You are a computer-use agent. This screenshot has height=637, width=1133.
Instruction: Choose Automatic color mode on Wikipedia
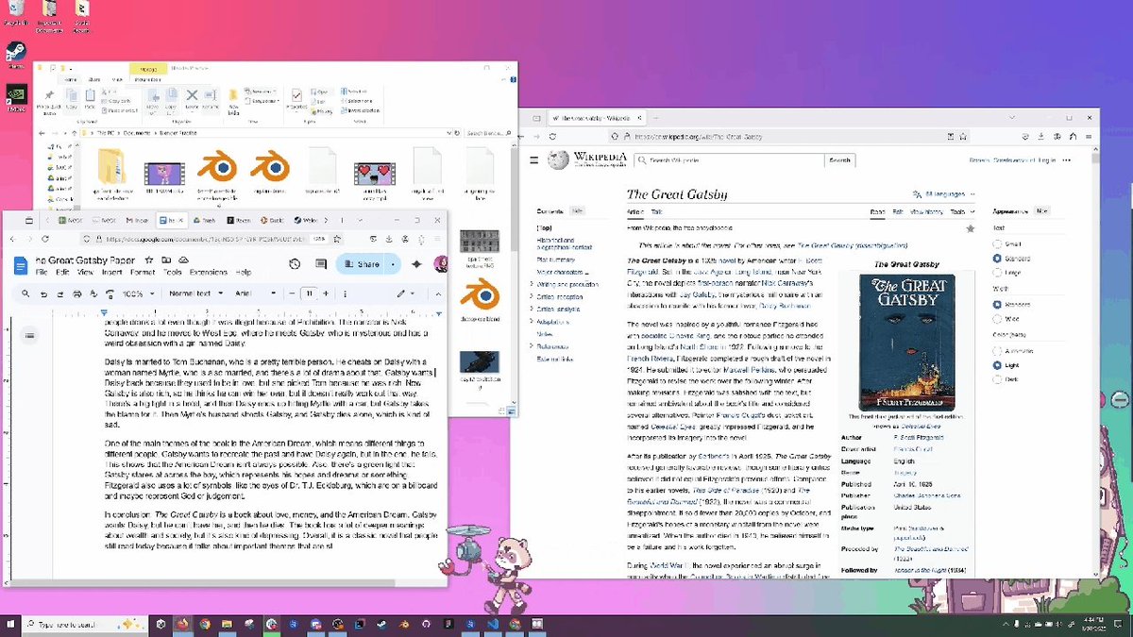pyautogui.click(x=997, y=350)
